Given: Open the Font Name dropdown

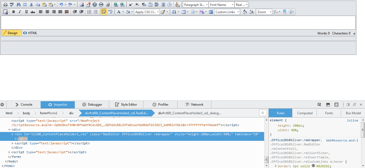Looking at the screenshot, I should point(222,5).
